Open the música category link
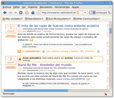The height and width of the screenshot is (98, 114). coord(64,51)
